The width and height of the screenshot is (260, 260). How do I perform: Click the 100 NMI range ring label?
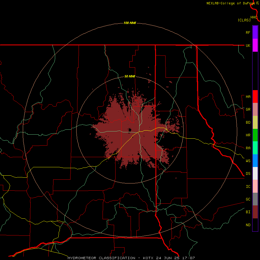click(130, 23)
